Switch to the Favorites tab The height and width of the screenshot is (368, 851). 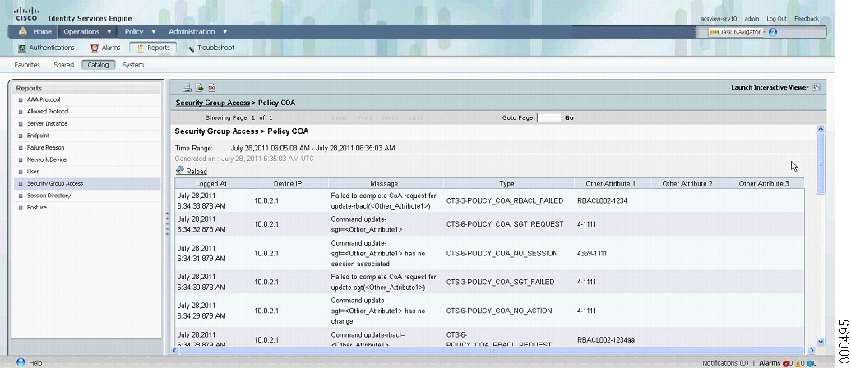(27, 65)
